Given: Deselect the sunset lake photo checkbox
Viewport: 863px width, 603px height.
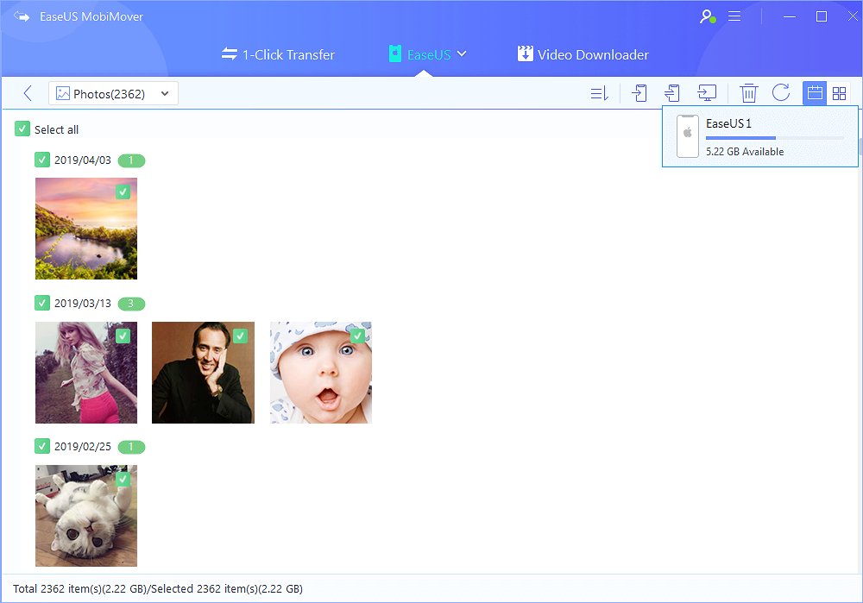Looking at the screenshot, I should coord(123,192).
